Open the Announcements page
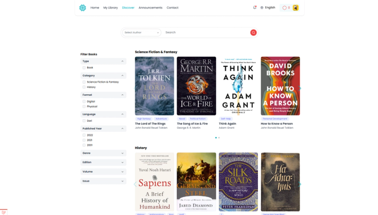378x215 pixels. click(151, 8)
